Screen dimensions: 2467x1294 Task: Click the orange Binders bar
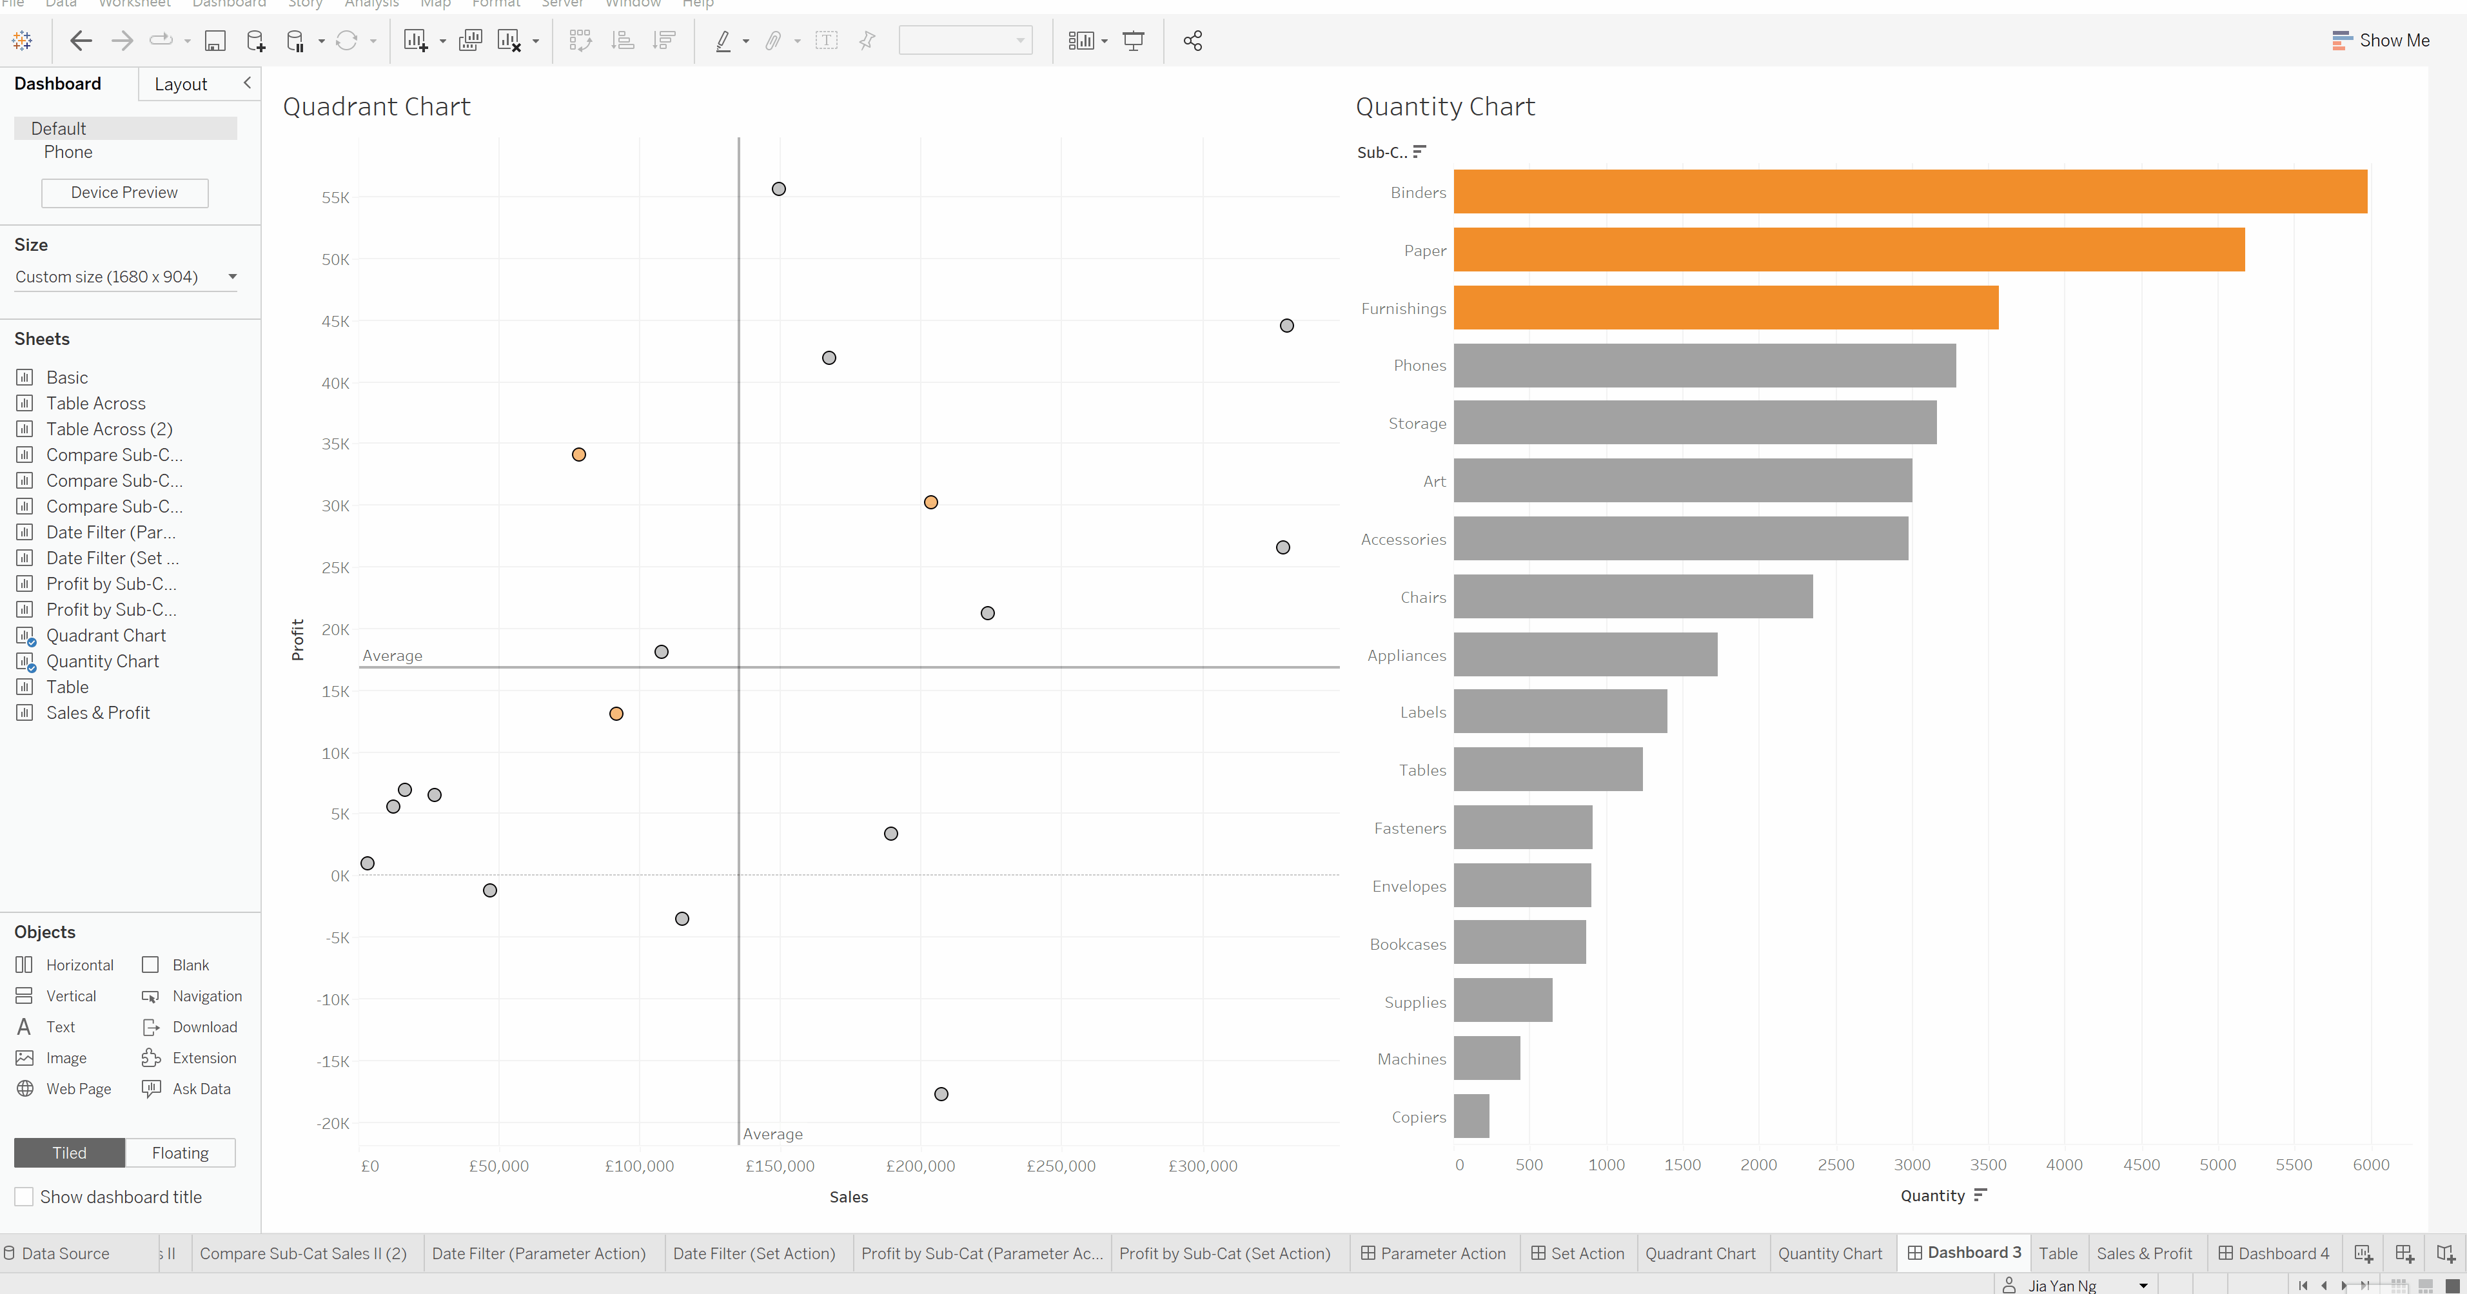[x=1910, y=191]
